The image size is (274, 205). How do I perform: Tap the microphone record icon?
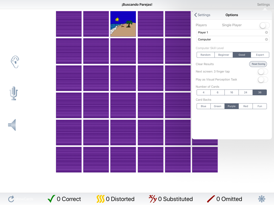(13, 93)
